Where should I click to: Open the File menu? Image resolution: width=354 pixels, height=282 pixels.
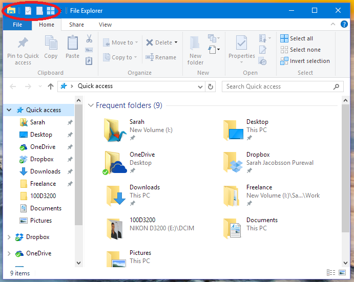17,25
